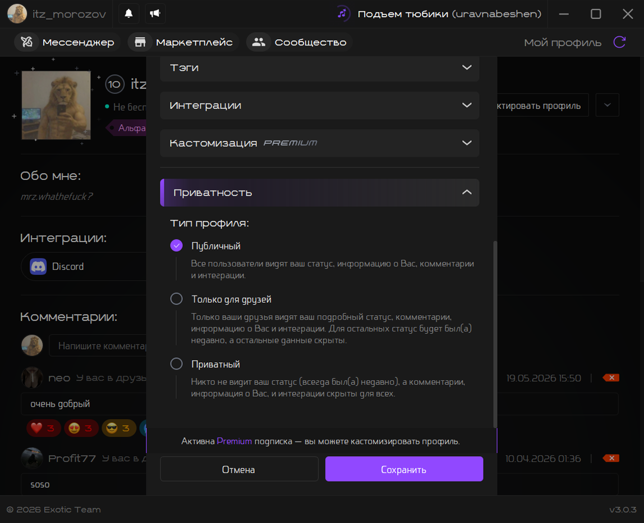Screen dimensions: 644x523
Task: Go to Мой профиль
Action: (x=562, y=42)
